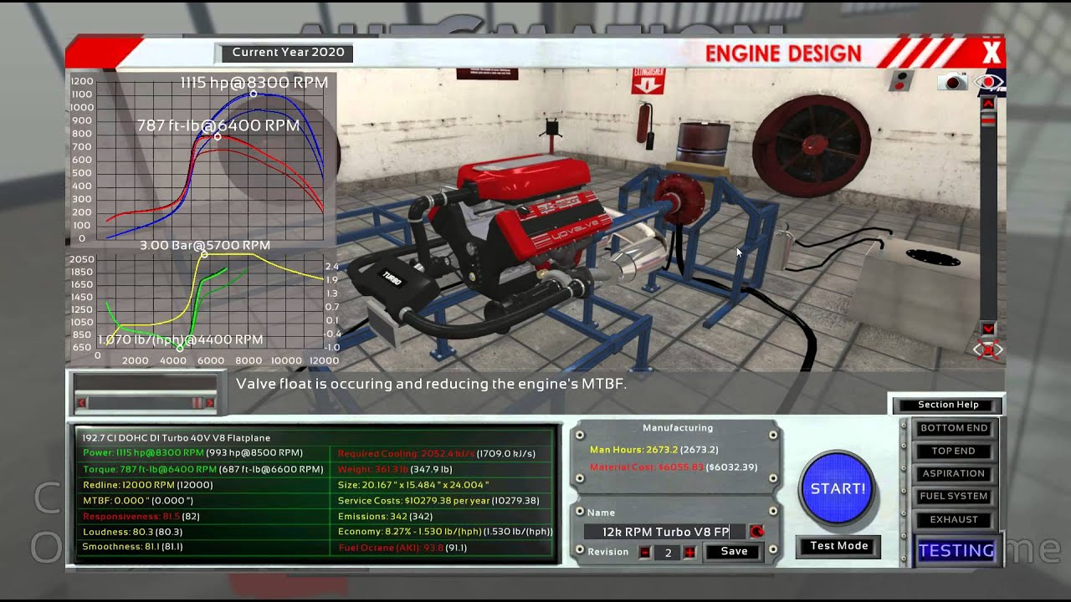Increase the revision number with plus

pos(689,553)
